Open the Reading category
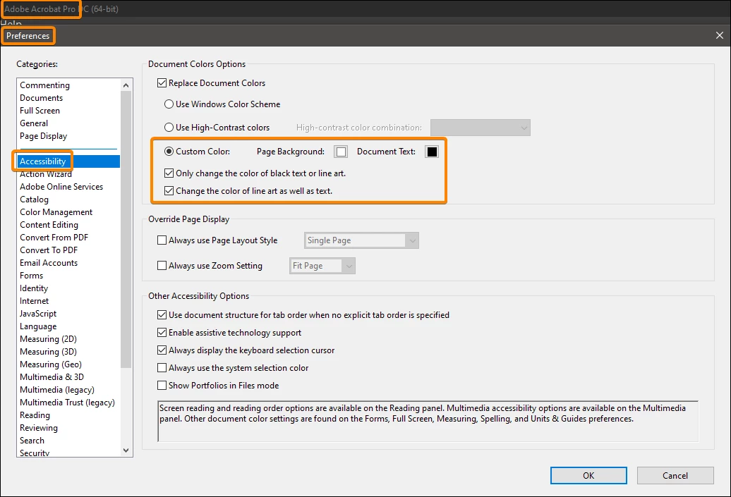Screen dimensions: 731x497 [x=68, y=415]
